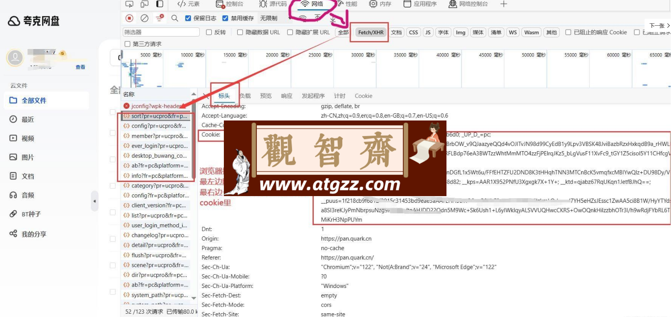Open 我的分享 my shares
672x317 pixels.
tap(28, 234)
